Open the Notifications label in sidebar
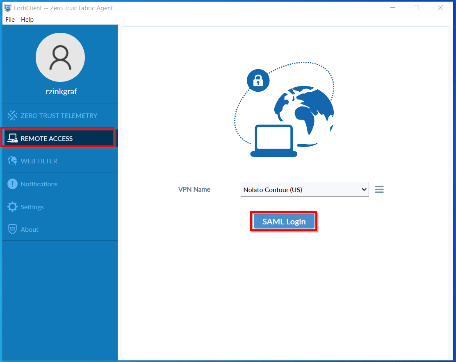Image resolution: width=456 pixels, height=362 pixels. click(39, 184)
